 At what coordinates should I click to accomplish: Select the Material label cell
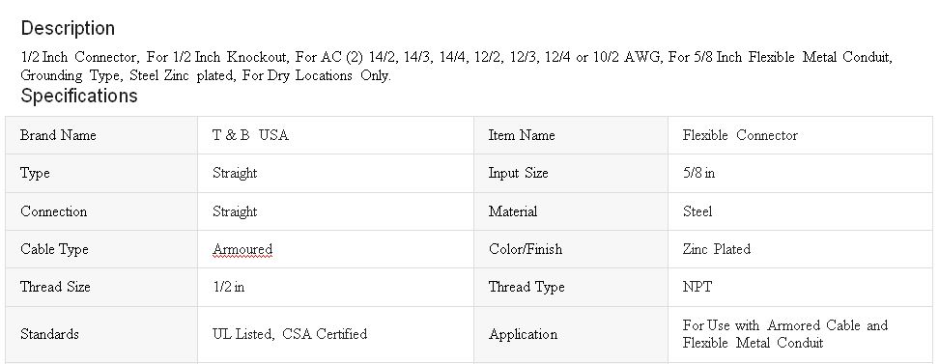tap(571, 211)
